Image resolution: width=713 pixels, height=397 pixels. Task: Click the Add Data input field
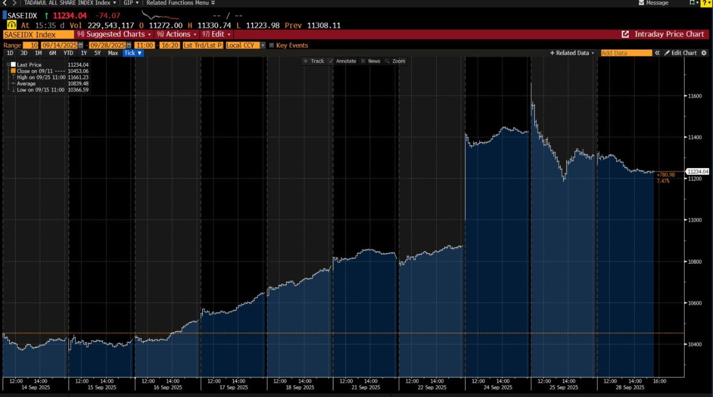point(626,53)
